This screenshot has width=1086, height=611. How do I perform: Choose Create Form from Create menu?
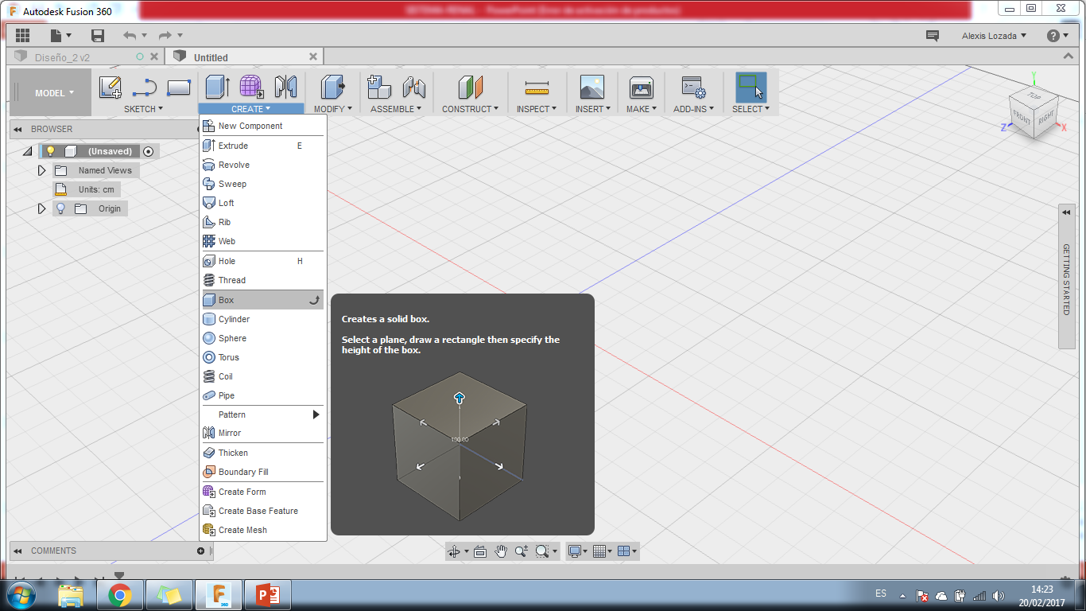263,492
